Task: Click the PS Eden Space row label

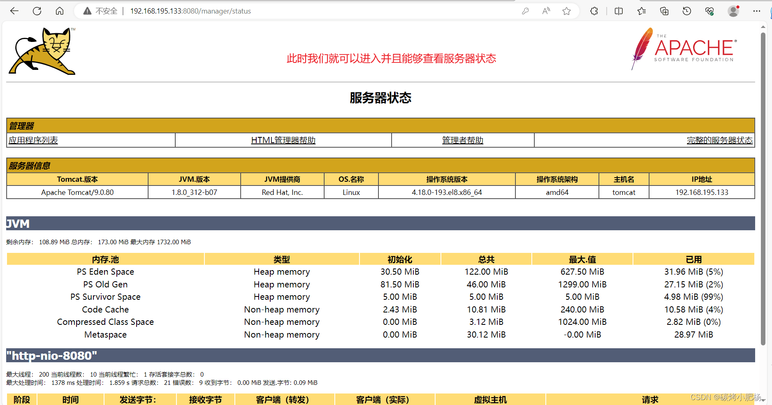Action: 105,272
